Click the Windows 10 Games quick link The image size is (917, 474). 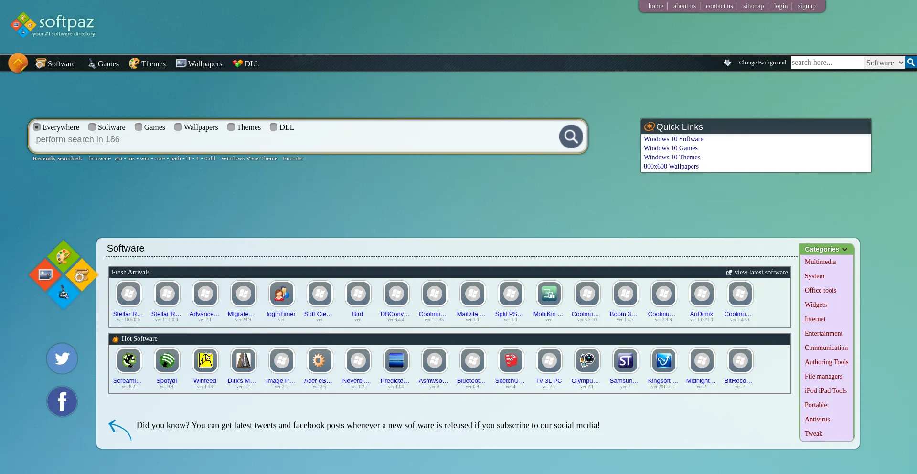pyautogui.click(x=671, y=148)
